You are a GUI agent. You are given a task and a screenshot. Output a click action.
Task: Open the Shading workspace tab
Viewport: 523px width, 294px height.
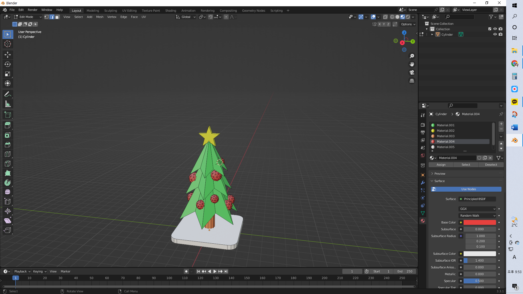click(171, 11)
